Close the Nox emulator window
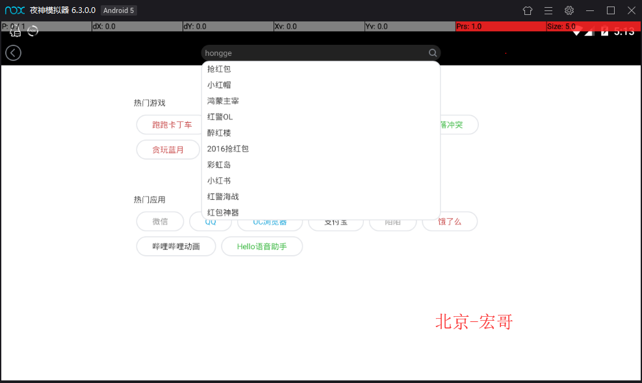This screenshot has height=383, width=642. click(632, 10)
